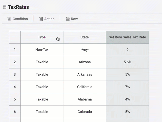This screenshot has height=122, width=162.
Task: Click the 5.6% tax rate cell
Action: pyautogui.click(x=127, y=62)
